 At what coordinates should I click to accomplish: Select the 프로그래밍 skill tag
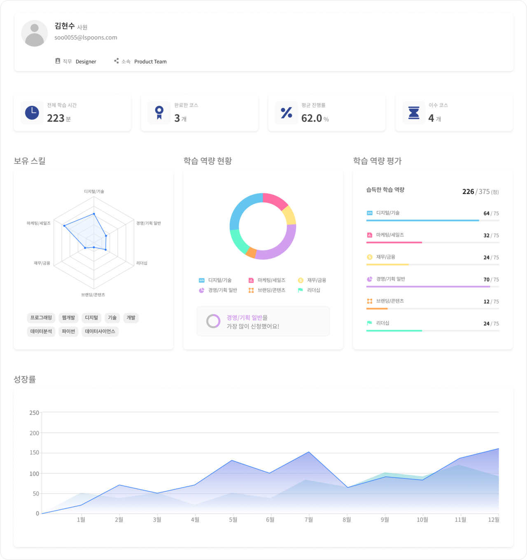[x=41, y=318]
